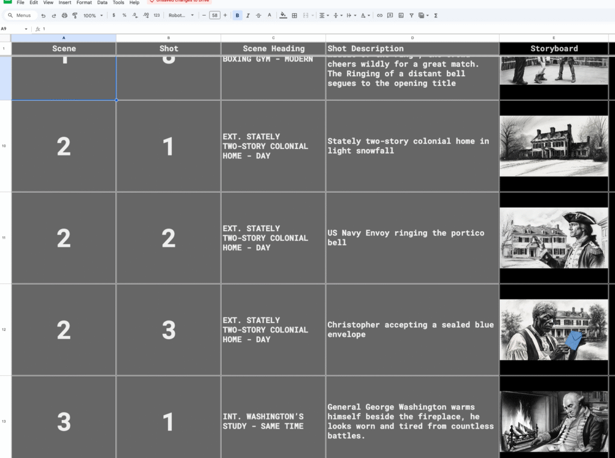Viewport: 615px width, 458px height.
Task: Toggle Italic formatting
Action: (x=247, y=16)
